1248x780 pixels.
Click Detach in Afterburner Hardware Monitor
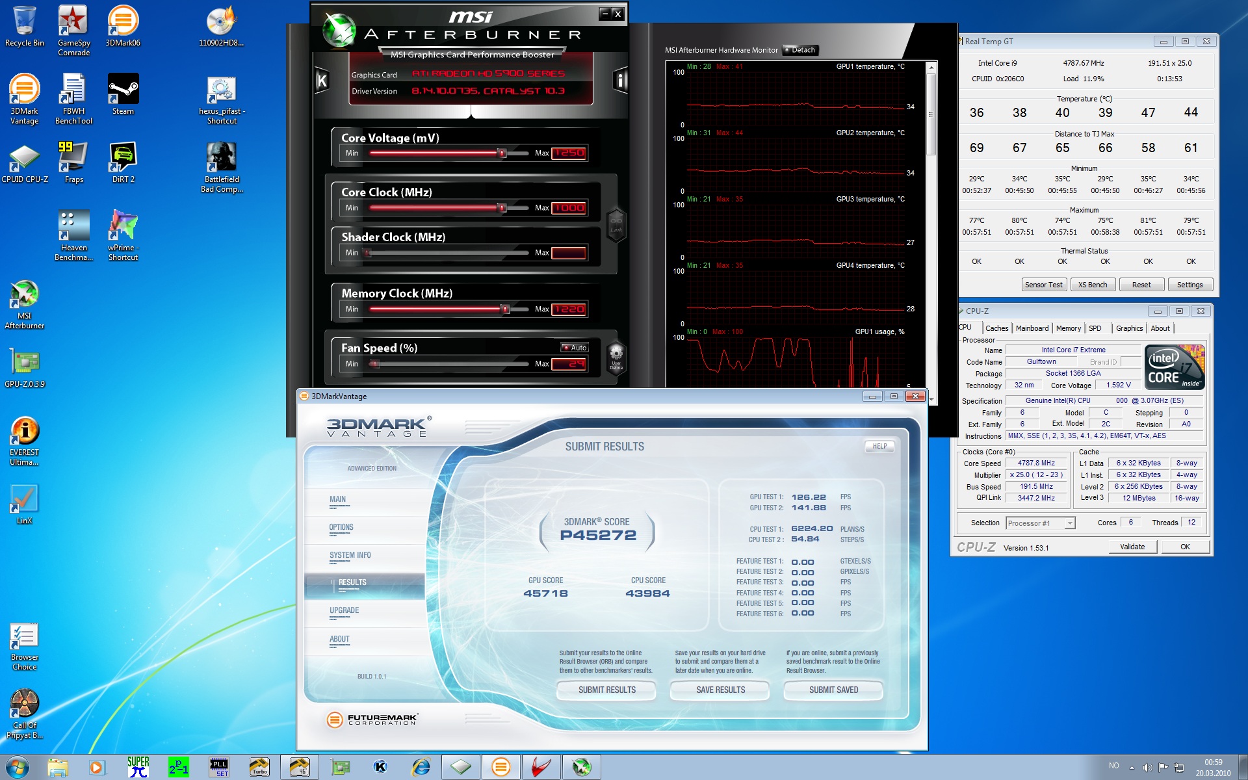(x=800, y=50)
